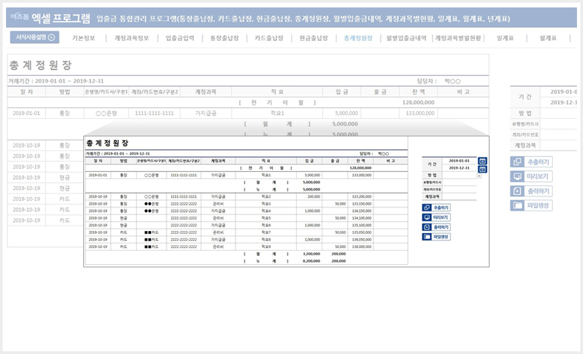
Task: Select the 136,000,000 balance cell
Action: (x=361, y=247)
